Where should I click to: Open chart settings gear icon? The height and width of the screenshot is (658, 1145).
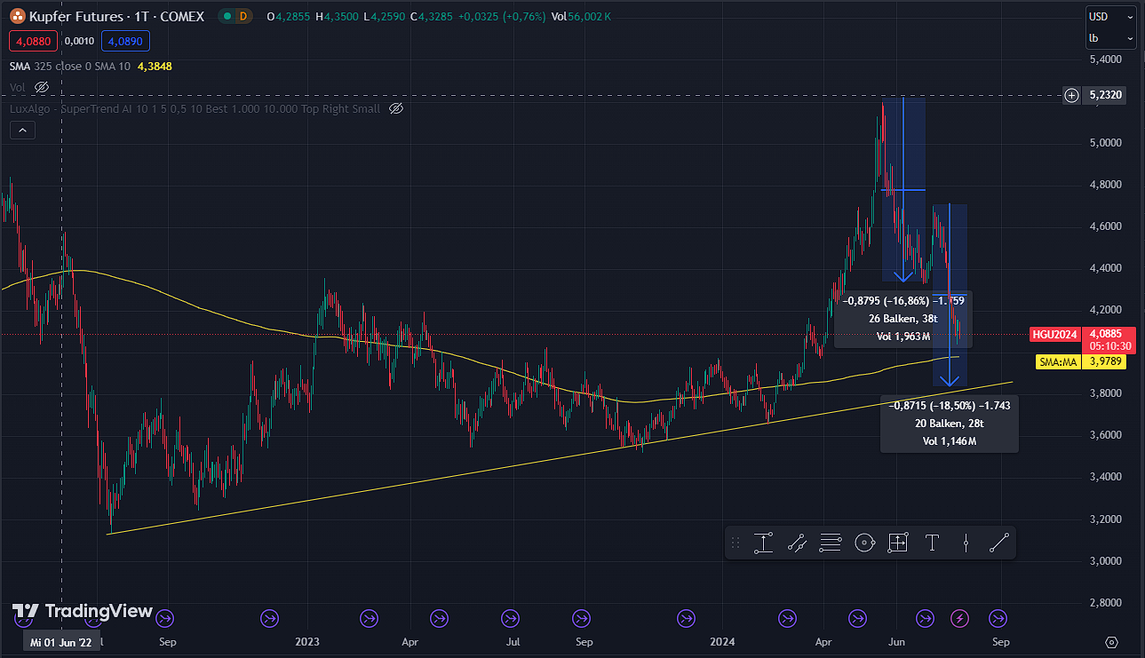click(x=1111, y=642)
